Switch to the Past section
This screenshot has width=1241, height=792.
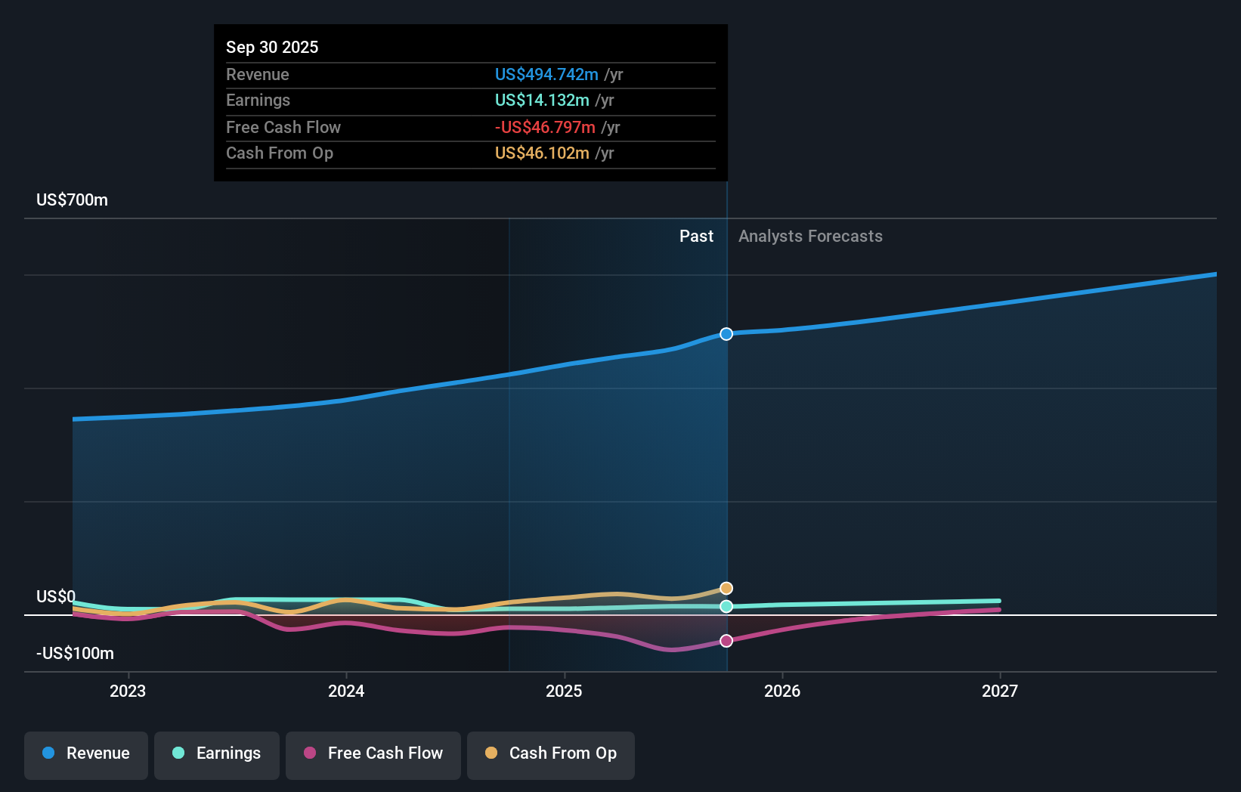point(696,236)
